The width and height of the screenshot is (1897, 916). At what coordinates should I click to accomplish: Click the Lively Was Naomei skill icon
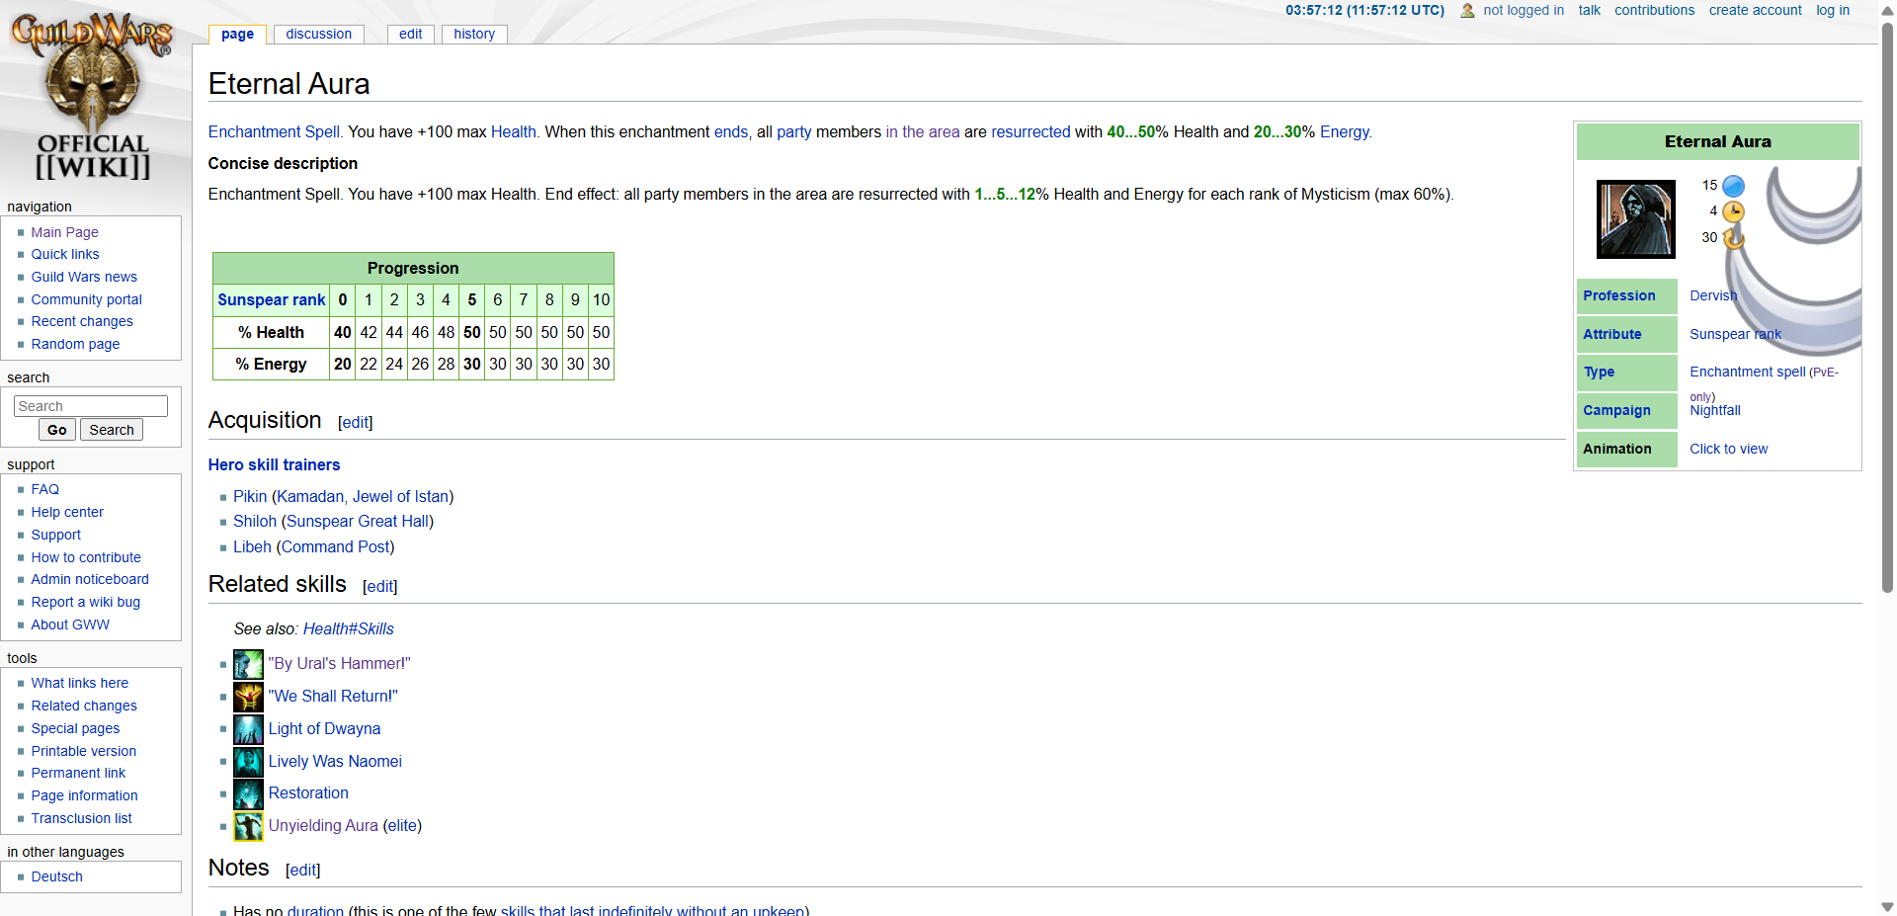248,762
